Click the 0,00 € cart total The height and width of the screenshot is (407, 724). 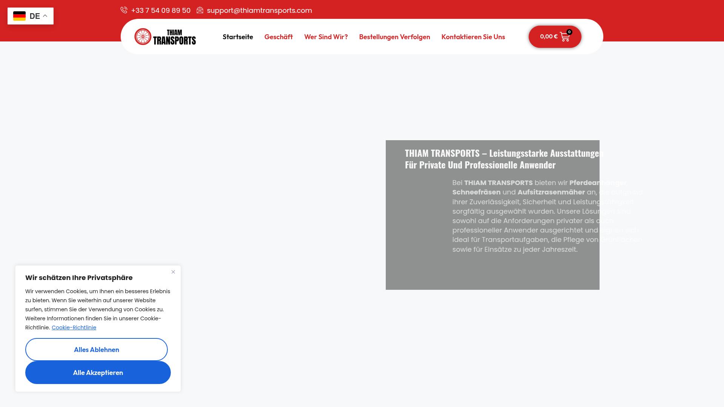(549, 37)
